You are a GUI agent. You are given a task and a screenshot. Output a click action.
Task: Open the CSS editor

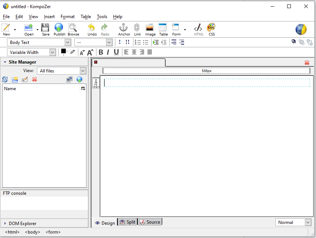pos(211,30)
